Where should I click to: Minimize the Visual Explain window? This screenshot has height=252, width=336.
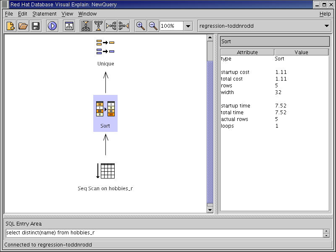click(317, 5)
